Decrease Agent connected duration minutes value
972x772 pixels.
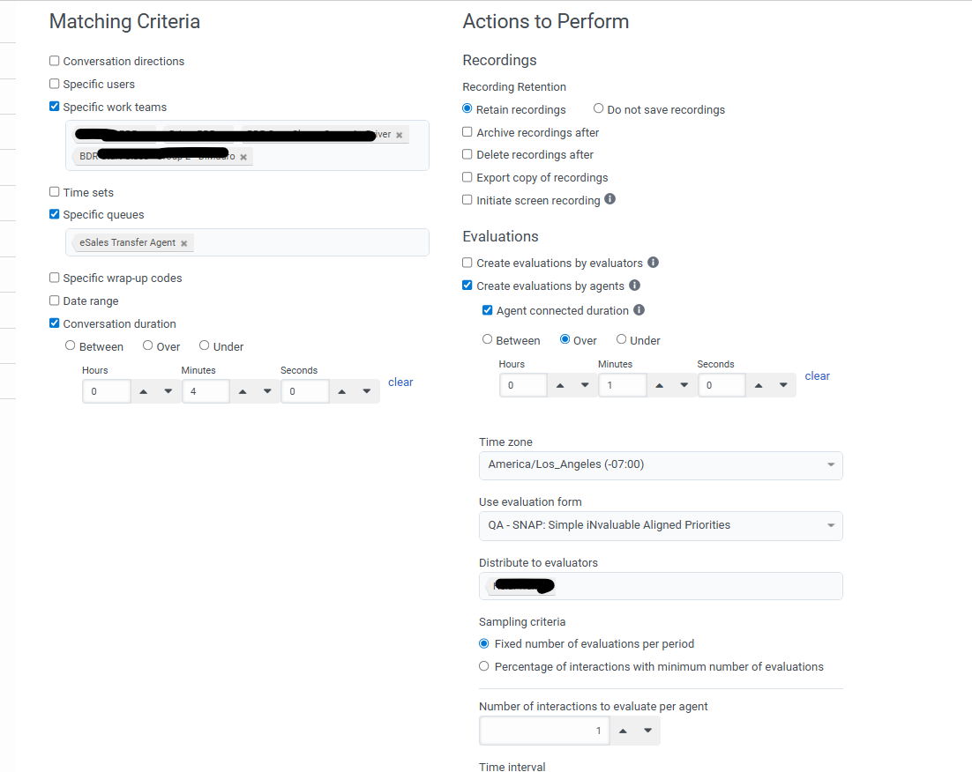[684, 385]
